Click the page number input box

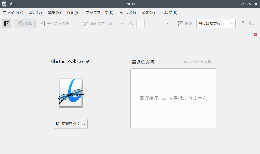(141, 23)
